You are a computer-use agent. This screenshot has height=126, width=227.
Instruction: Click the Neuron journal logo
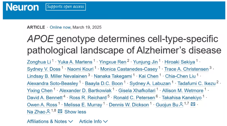tap(22, 7)
